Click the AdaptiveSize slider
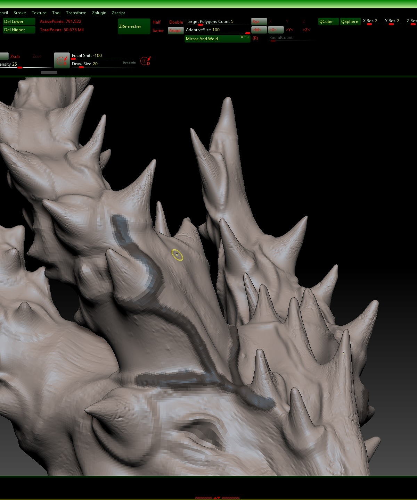This screenshot has height=500, width=417. click(x=218, y=30)
